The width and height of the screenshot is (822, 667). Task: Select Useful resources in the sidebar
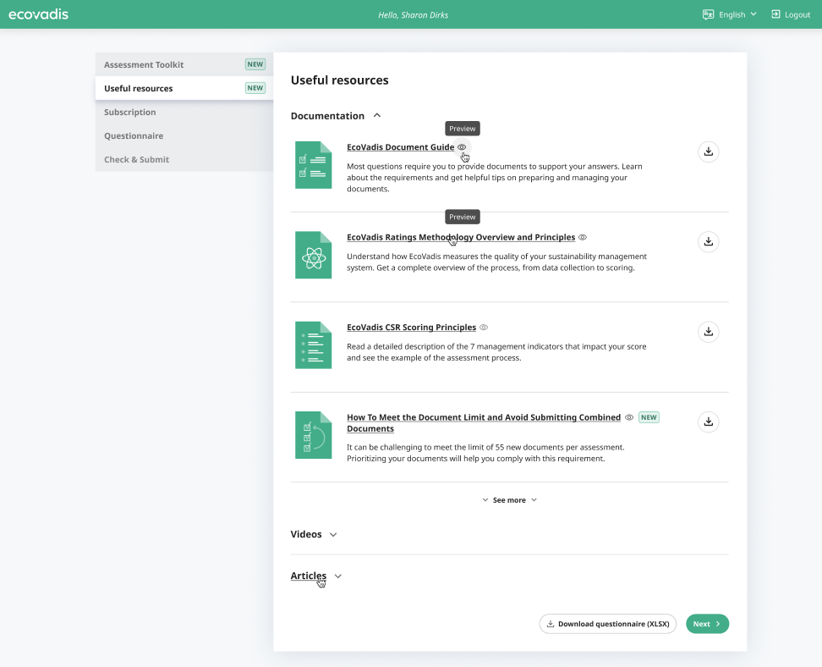pyautogui.click(x=184, y=88)
